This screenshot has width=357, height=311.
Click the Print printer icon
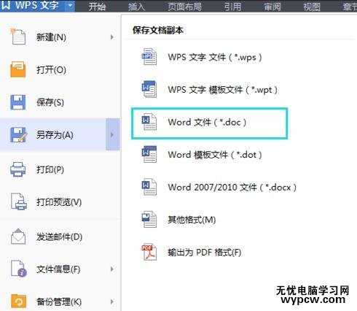(18, 169)
